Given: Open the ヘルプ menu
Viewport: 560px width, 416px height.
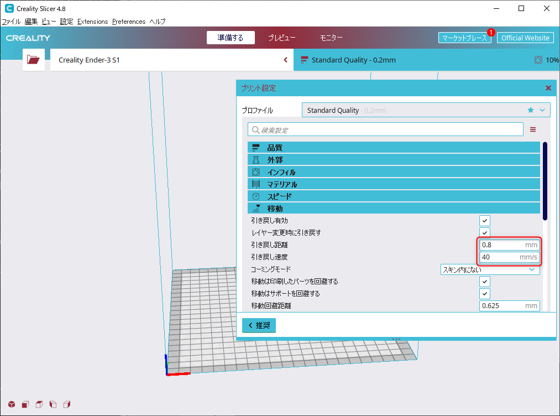Looking at the screenshot, I should pos(158,22).
